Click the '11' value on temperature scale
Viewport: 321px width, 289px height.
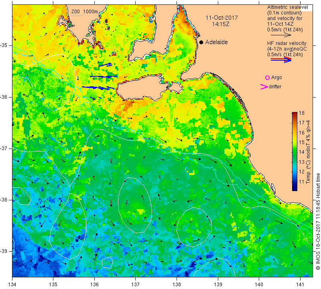pos(302,182)
